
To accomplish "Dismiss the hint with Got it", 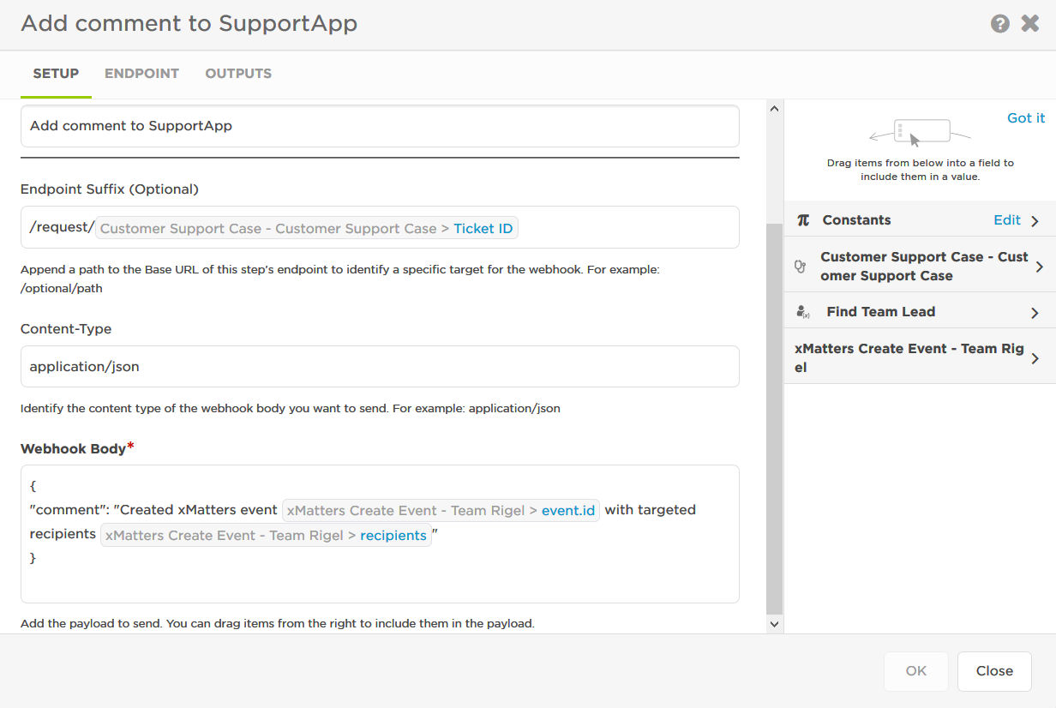I will pos(1026,118).
